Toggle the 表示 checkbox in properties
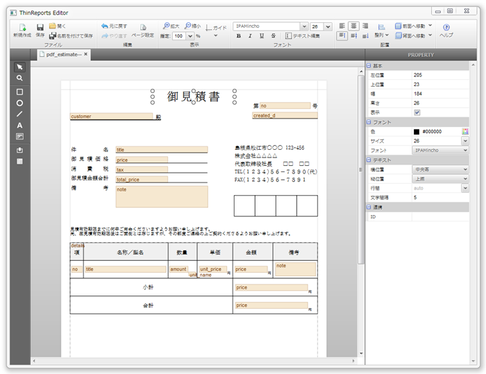Screen dimensions: 486x374 coord(417,112)
